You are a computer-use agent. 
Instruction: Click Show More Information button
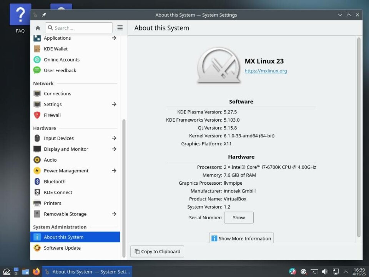(241, 238)
